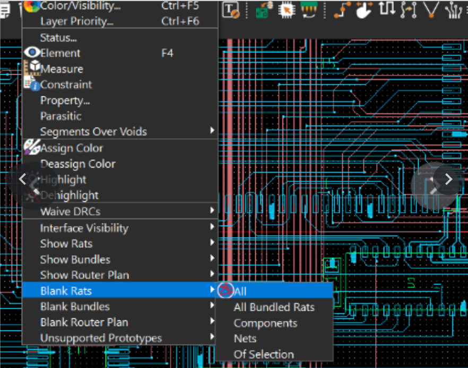Select Assign Color palette menu item

pos(72,148)
